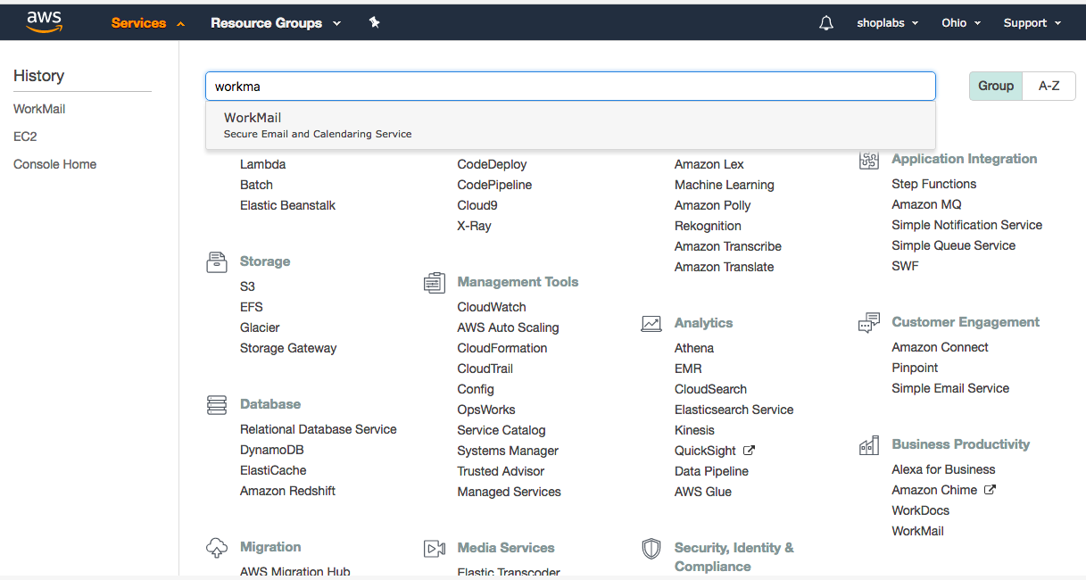Open Amazon Lex
The width and height of the screenshot is (1086, 580).
(x=709, y=164)
